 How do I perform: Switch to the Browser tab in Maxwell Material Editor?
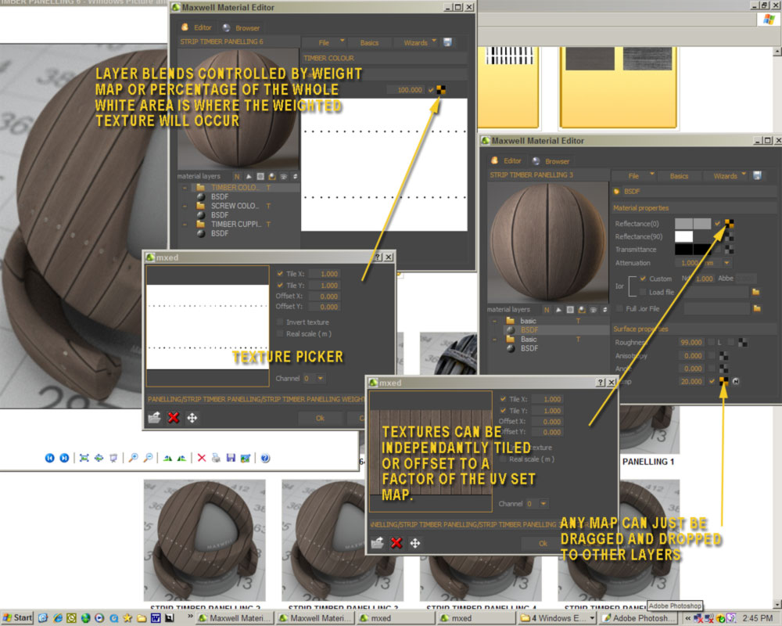[x=248, y=27]
